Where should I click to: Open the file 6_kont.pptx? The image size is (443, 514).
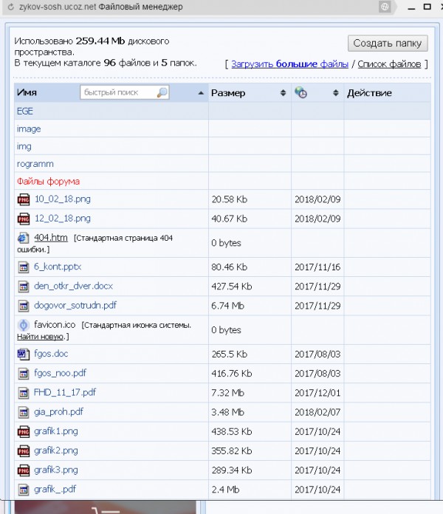(58, 267)
